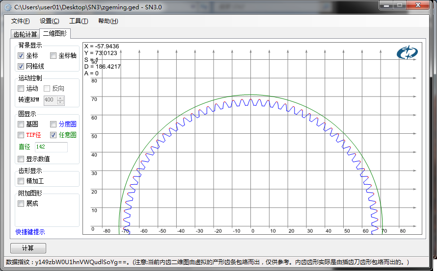
Task: Switch to the 齿轮计算 tab
Action: pos(25,34)
